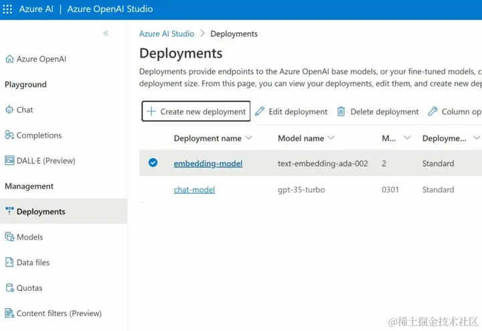
Task: Click the Content filters icon
Action: click(x=9, y=313)
